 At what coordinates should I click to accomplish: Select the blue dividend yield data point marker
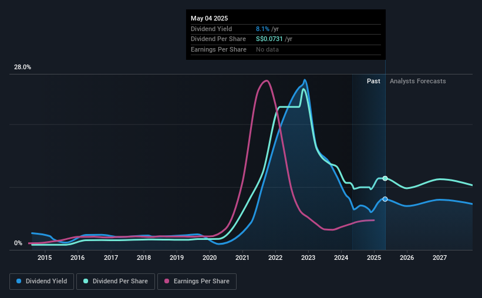[x=385, y=199]
